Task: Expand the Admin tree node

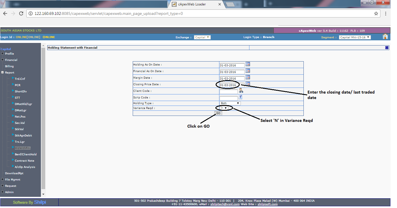Action: click(3, 192)
